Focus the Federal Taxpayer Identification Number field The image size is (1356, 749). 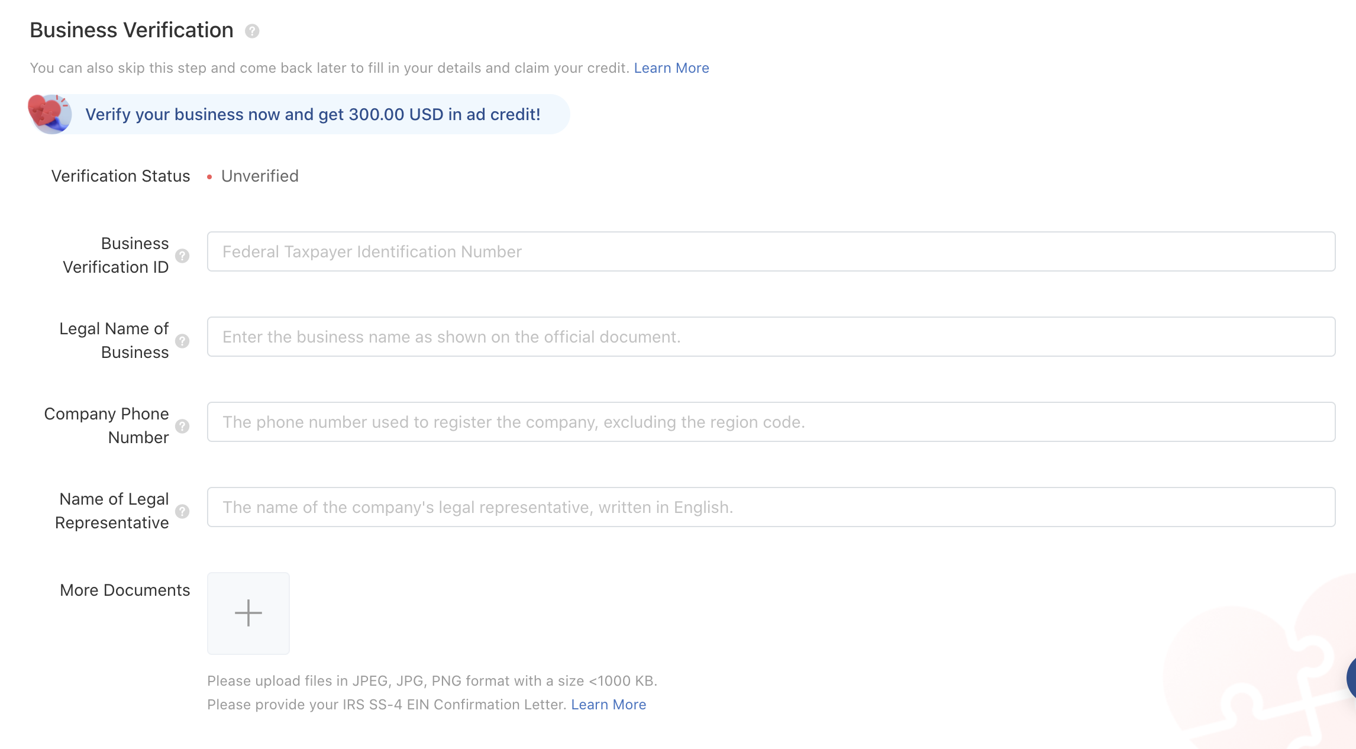click(771, 251)
